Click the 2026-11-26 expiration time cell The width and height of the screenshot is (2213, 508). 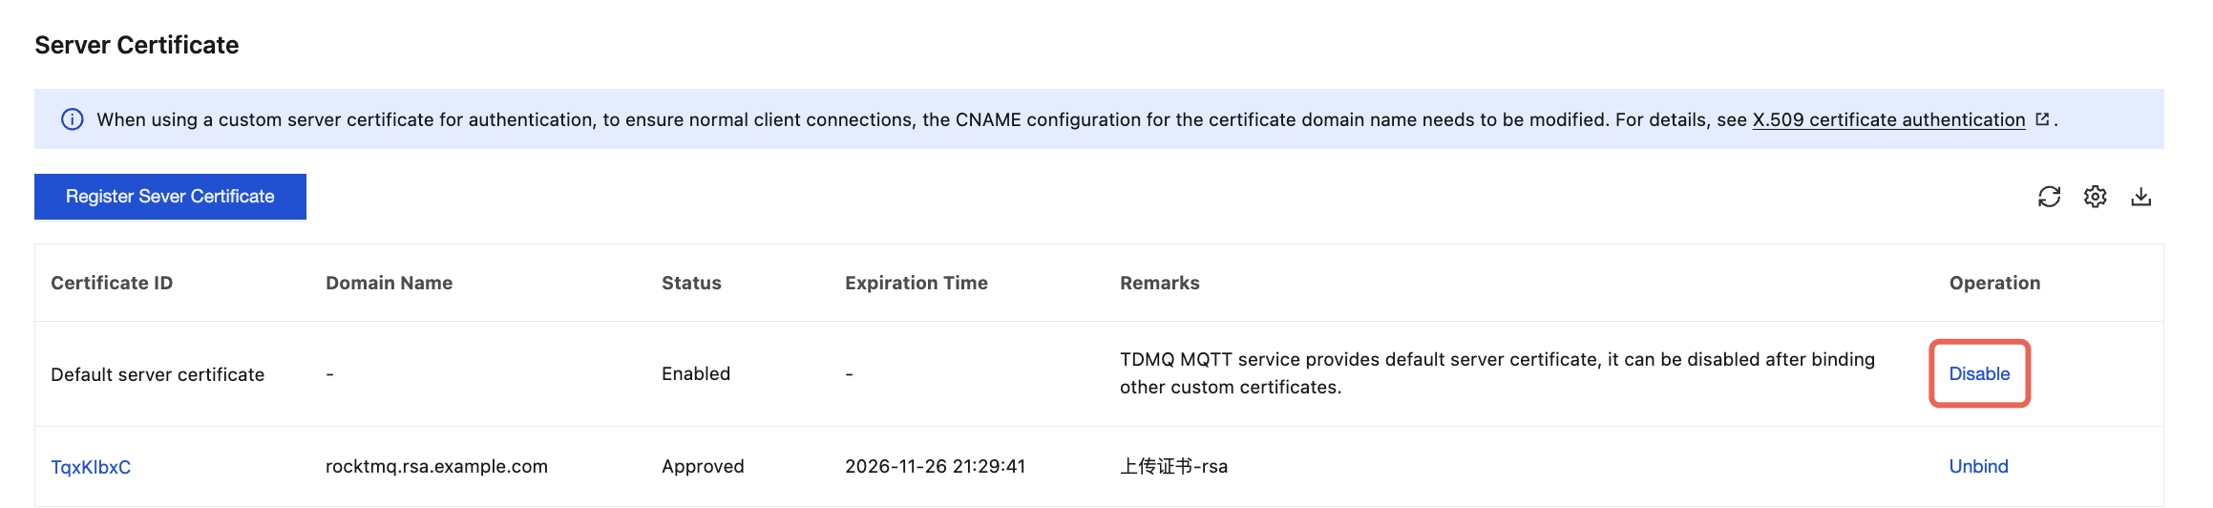(935, 466)
